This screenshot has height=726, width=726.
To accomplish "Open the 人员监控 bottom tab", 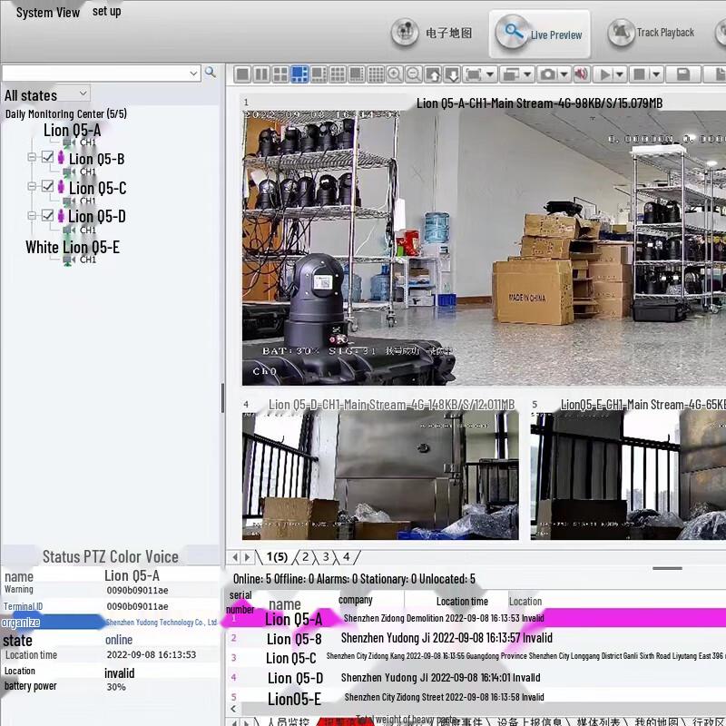I will (x=288, y=721).
